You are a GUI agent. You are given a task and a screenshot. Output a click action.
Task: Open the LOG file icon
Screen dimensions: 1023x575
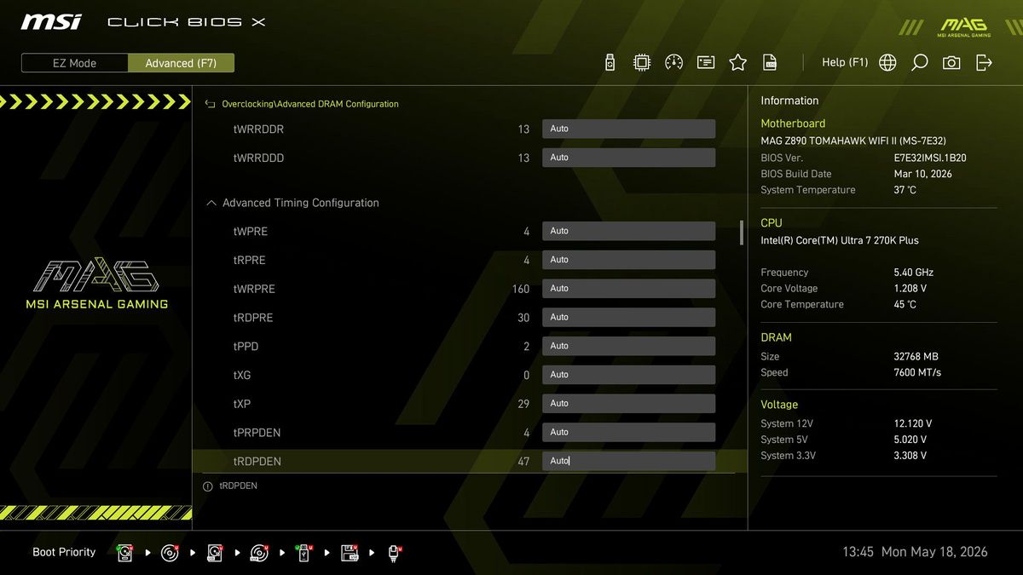click(770, 62)
